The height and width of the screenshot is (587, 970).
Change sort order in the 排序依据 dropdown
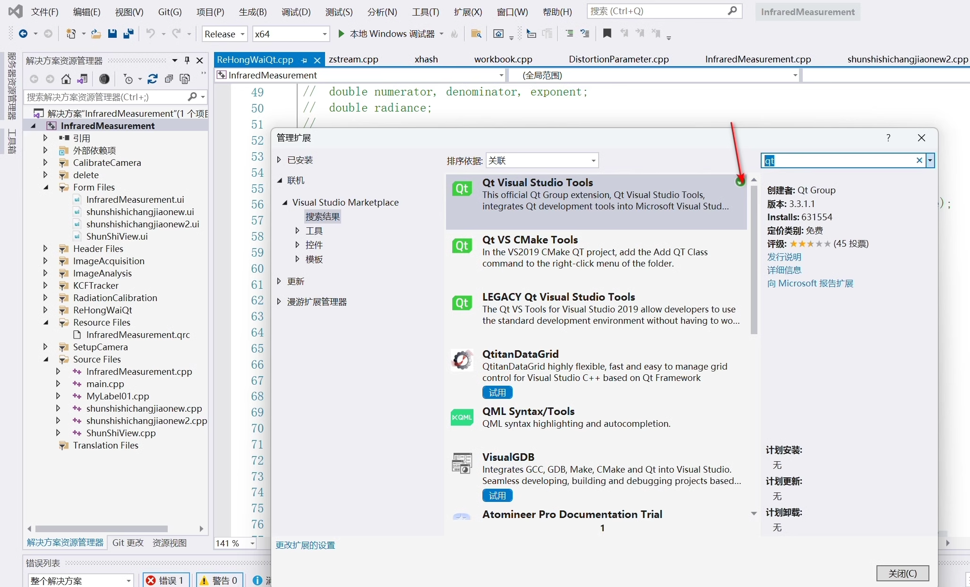591,161
